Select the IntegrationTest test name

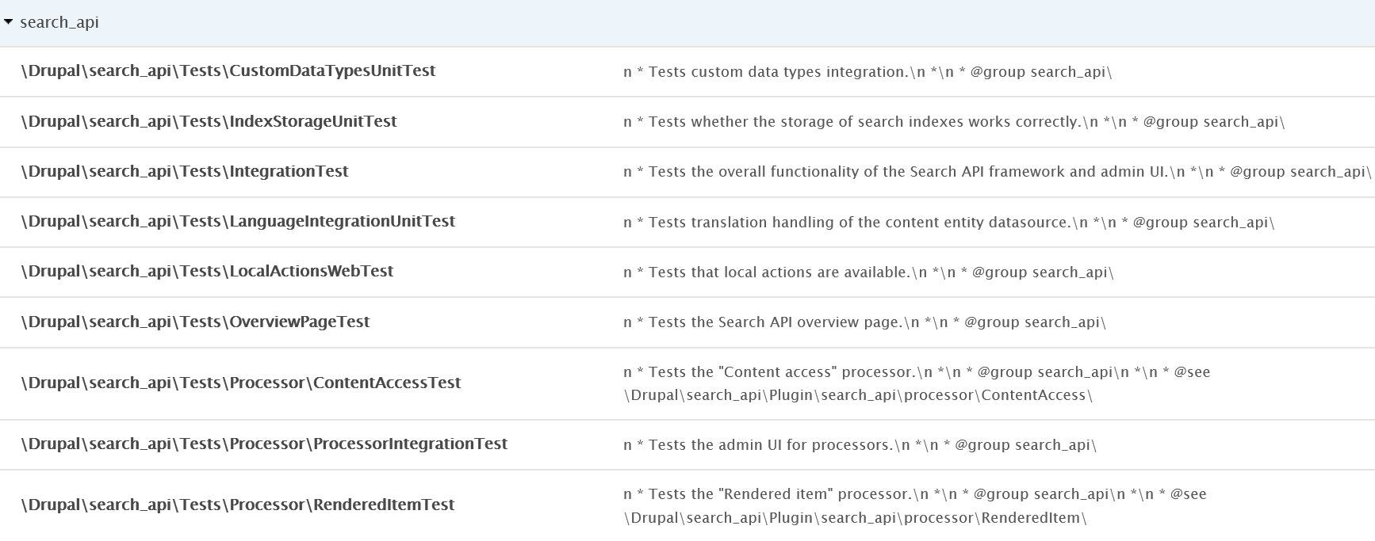point(185,171)
